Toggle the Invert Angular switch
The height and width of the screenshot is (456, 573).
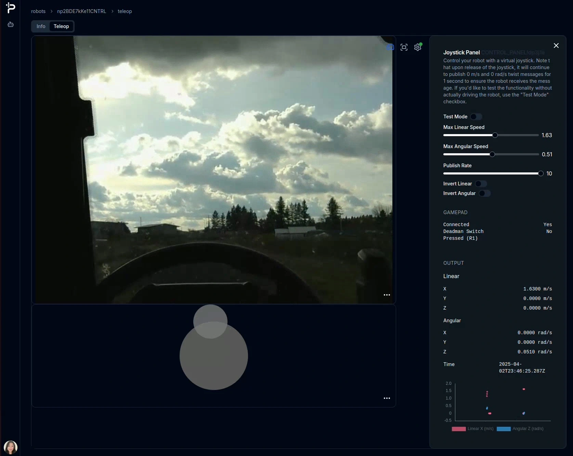[484, 193]
